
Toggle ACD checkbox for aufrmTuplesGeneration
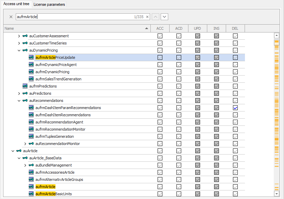[x=179, y=136]
